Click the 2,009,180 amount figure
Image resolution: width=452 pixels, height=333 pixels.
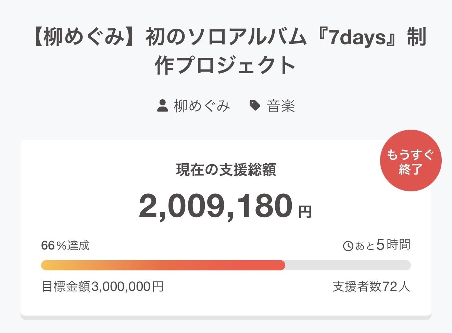click(216, 206)
